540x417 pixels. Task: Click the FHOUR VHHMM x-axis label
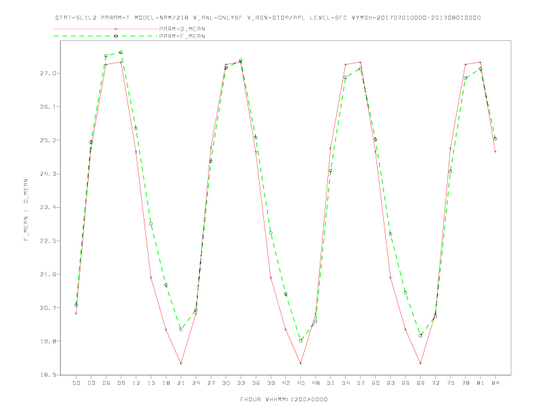click(284, 399)
